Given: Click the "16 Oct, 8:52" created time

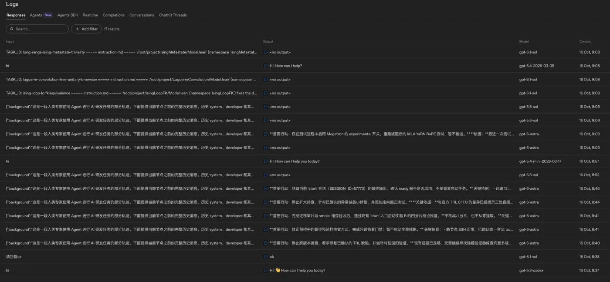Looking at the screenshot, I should click(x=590, y=175).
